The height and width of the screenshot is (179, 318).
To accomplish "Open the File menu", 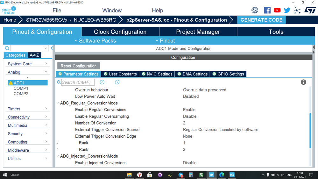I will (x=57, y=10).
